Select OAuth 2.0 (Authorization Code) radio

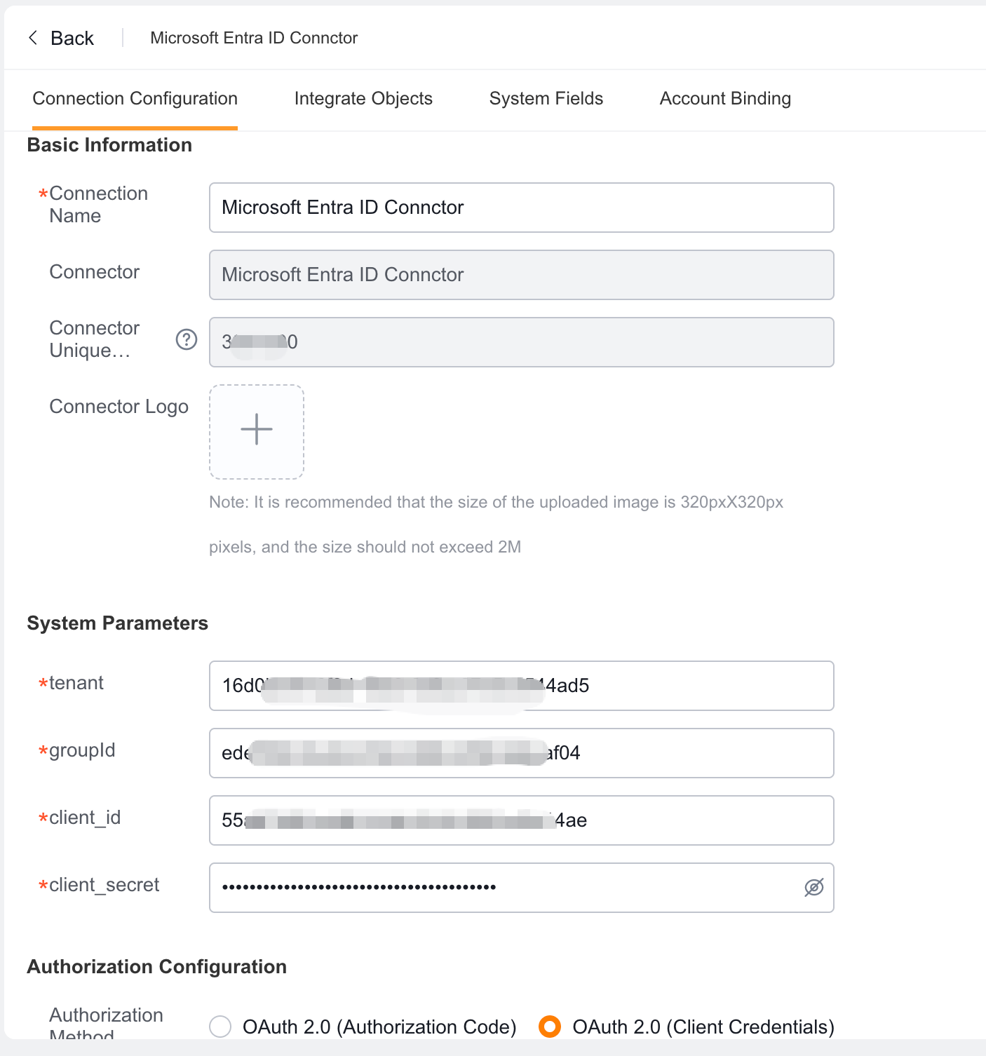coord(220,1027)
